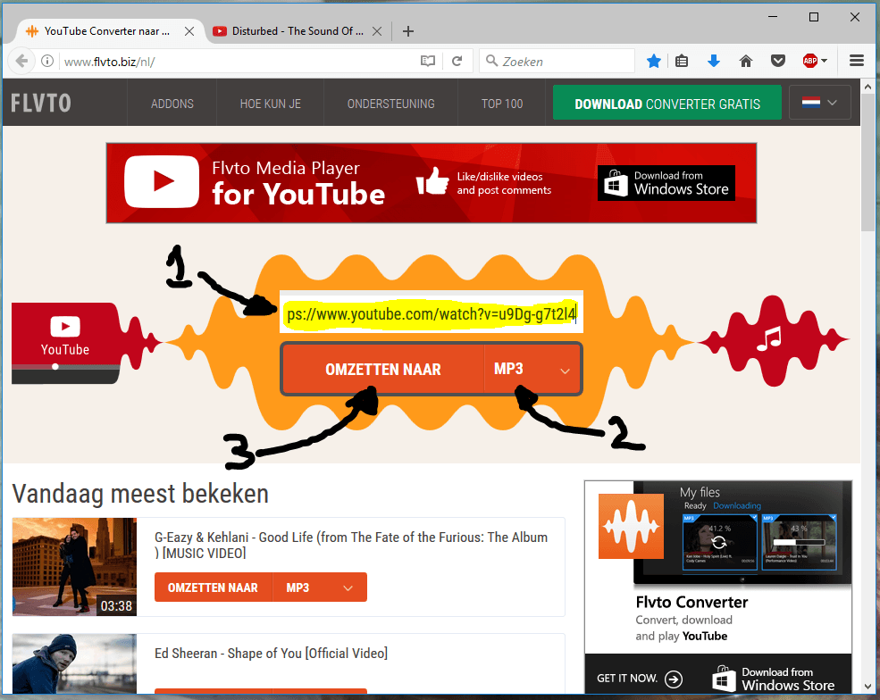This screenshot has height=700, width=880.
Task: Click the Zoeken search box
Action: 557,61
